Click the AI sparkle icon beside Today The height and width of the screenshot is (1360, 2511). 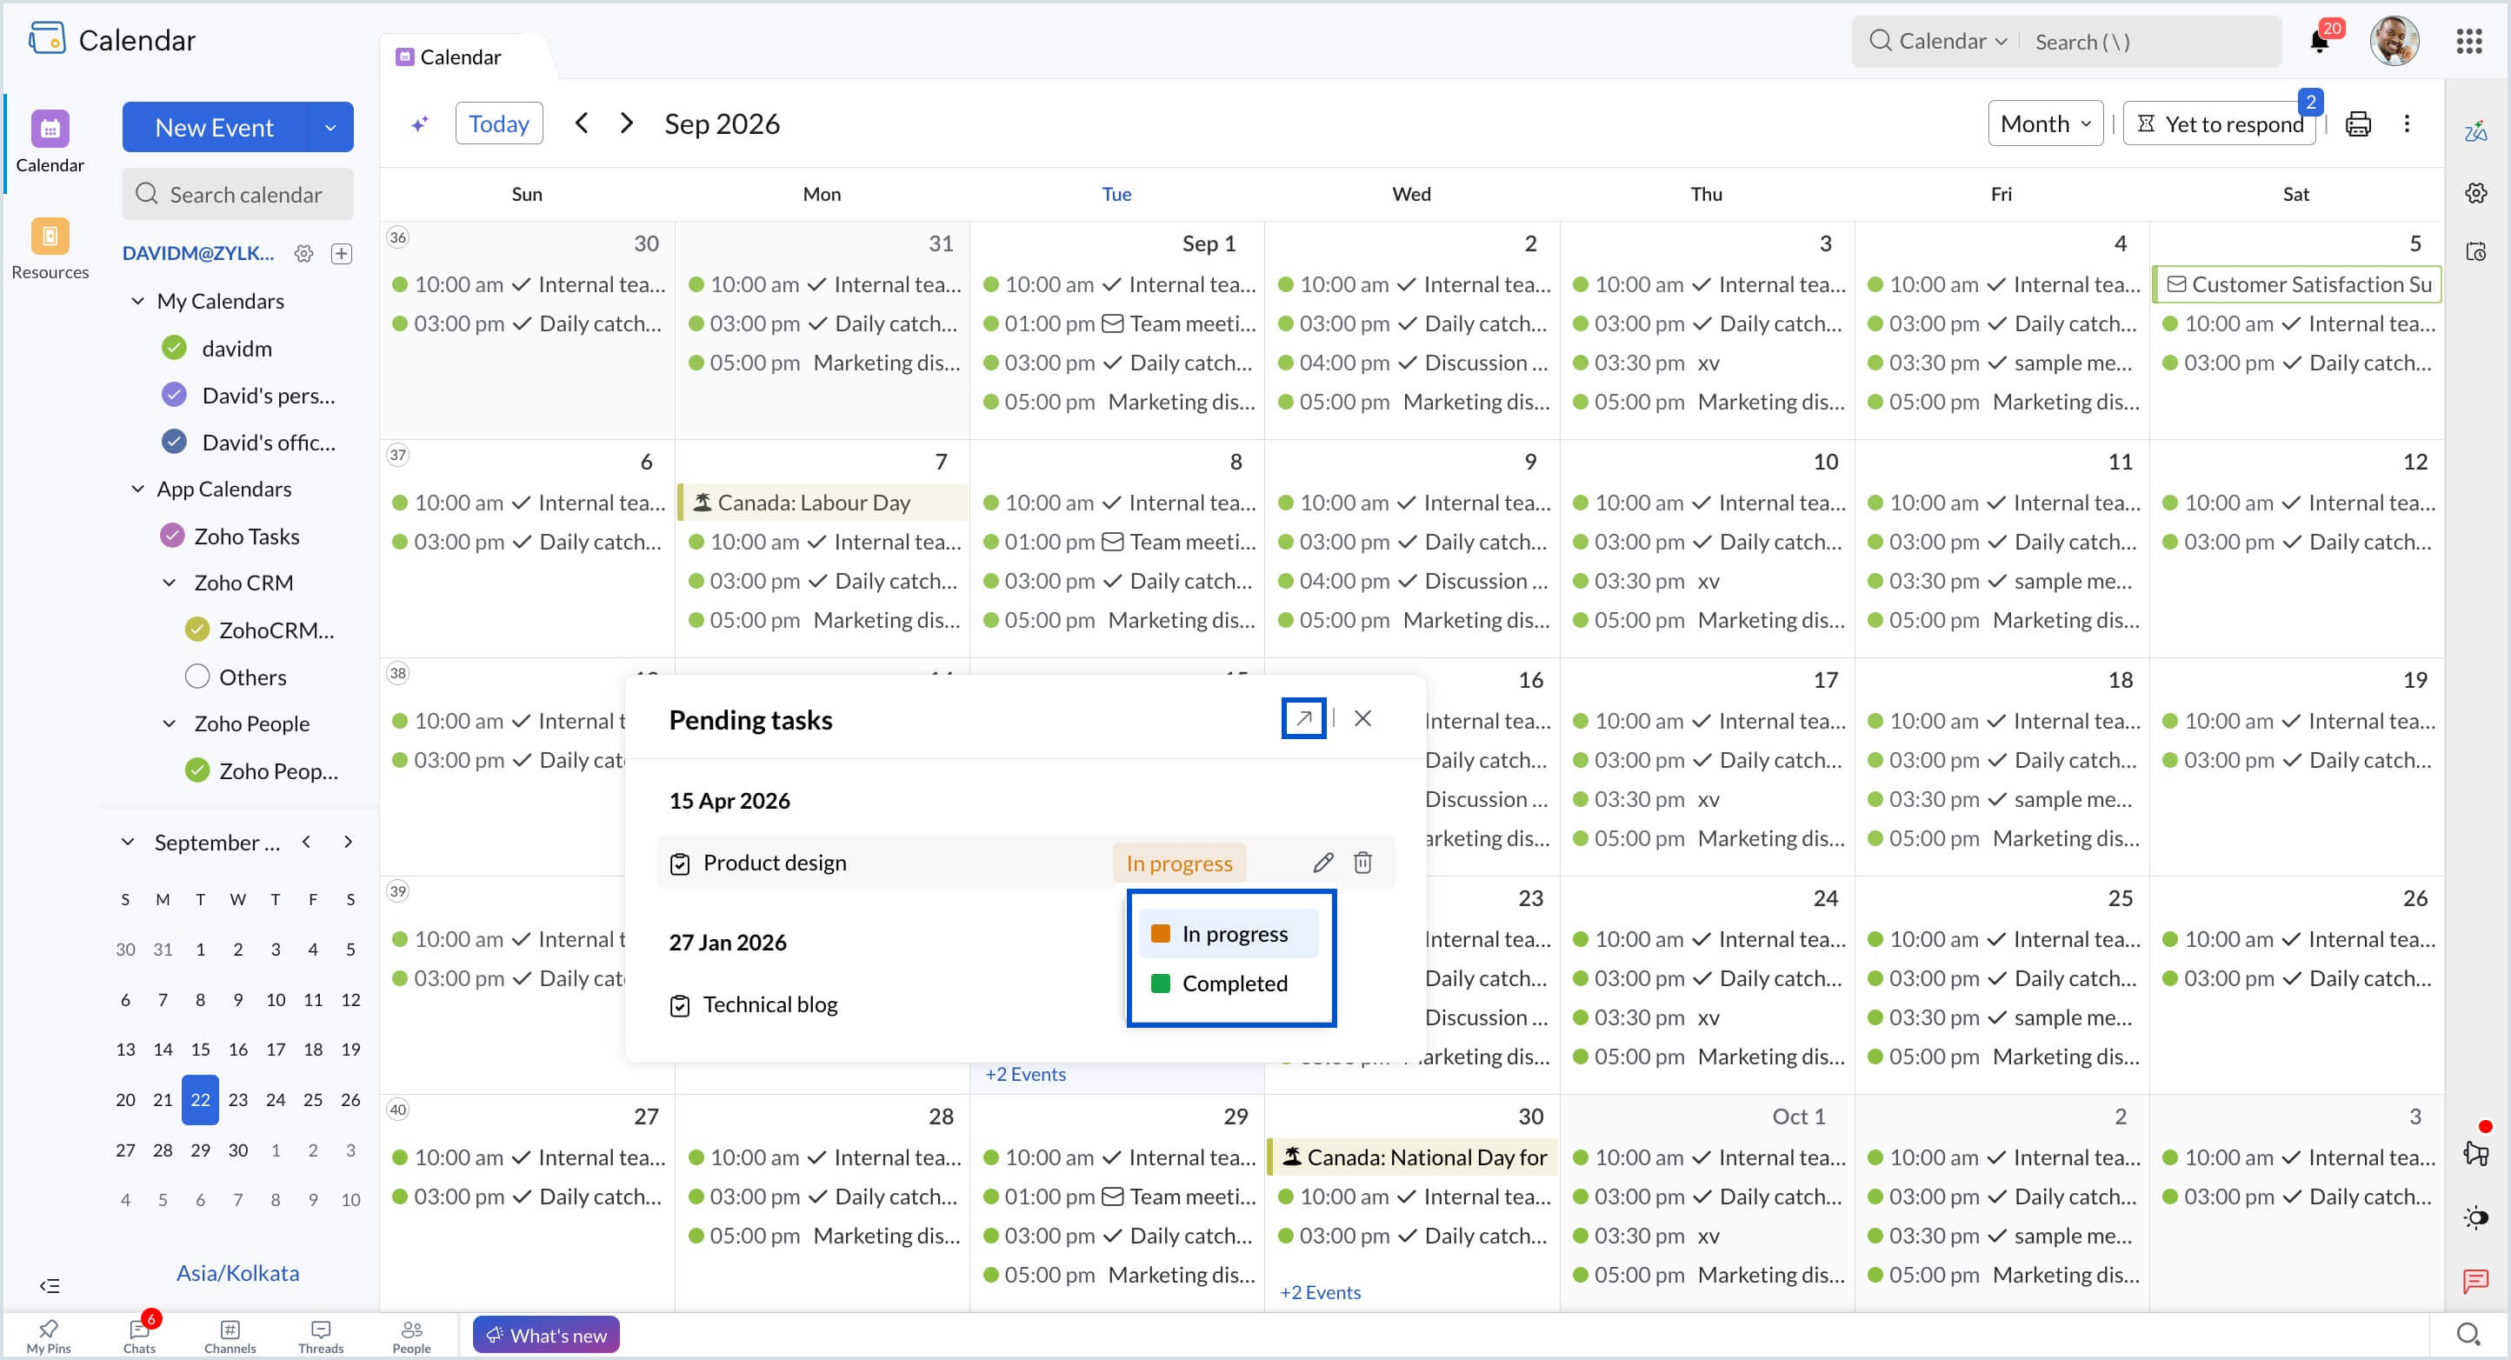pyautogui.click(x=420, y=123)
